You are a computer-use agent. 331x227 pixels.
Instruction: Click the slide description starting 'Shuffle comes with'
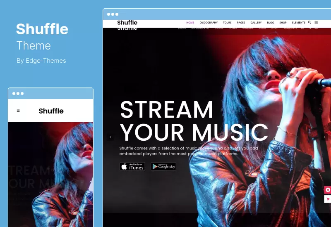click(189, 151)
